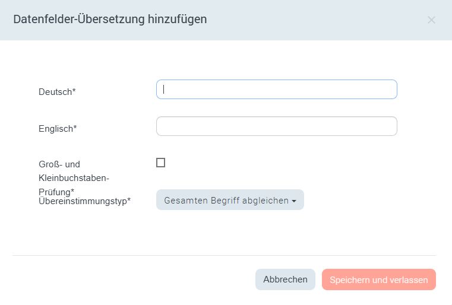This screenshot has width=452, height=305.
Task: Click the Übereinstimmungstyp* label text
Action: (x=84, y=201)
